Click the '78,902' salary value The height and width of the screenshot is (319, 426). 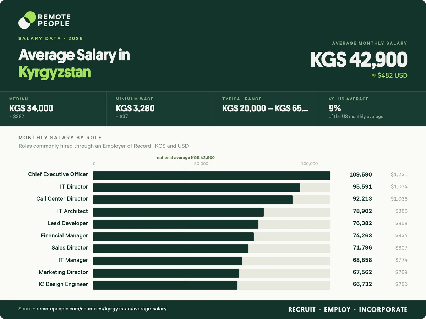point(362,211)
